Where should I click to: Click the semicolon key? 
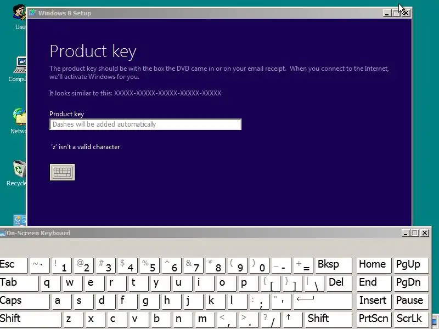click(x=260, y=301)
